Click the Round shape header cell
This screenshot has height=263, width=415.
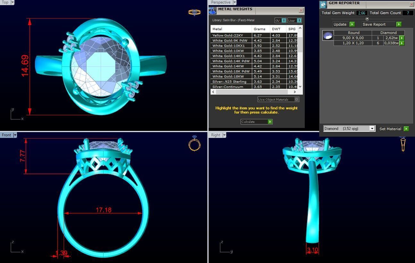click(353, 33)
